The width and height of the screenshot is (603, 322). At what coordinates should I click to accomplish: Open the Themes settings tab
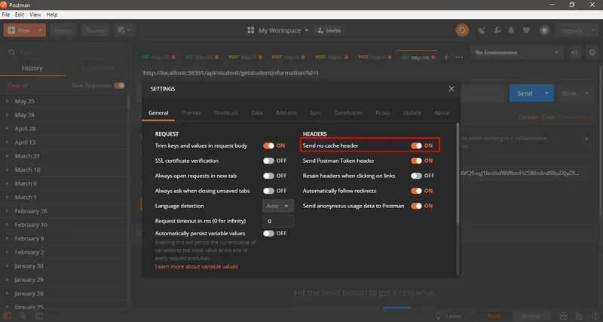pyautogui.click(x=191, y=112)
